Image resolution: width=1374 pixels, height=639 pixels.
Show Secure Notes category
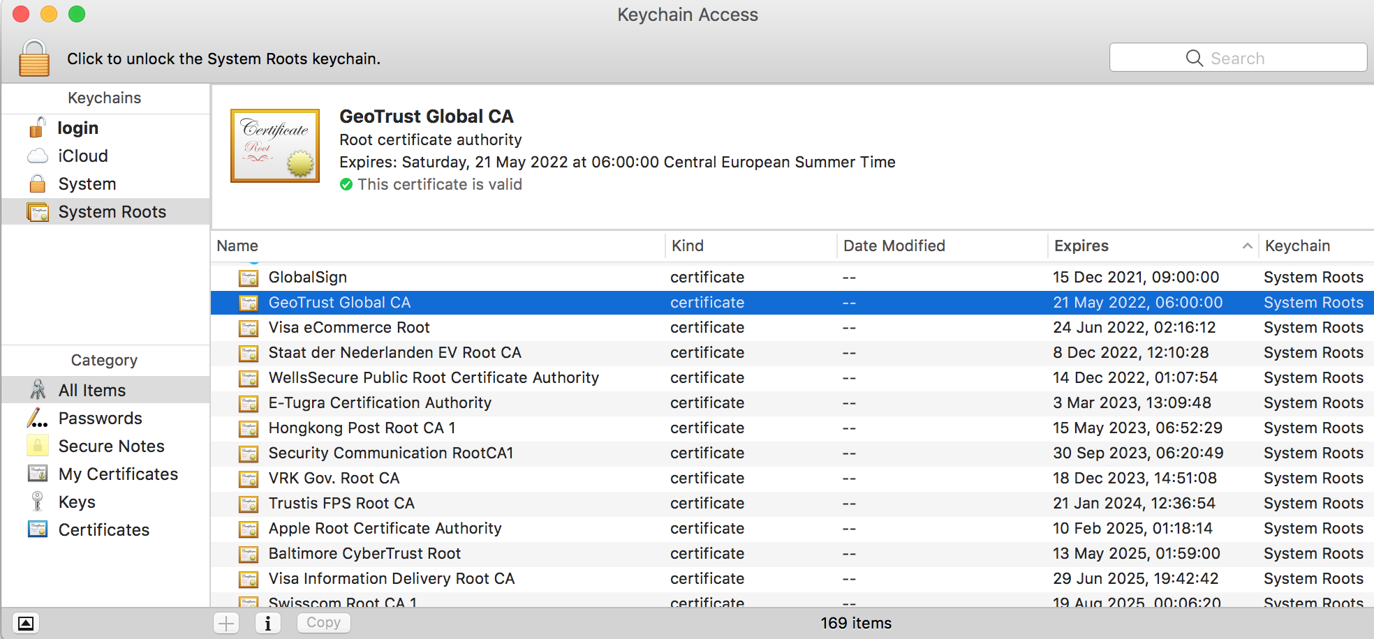tap(105, 446)
